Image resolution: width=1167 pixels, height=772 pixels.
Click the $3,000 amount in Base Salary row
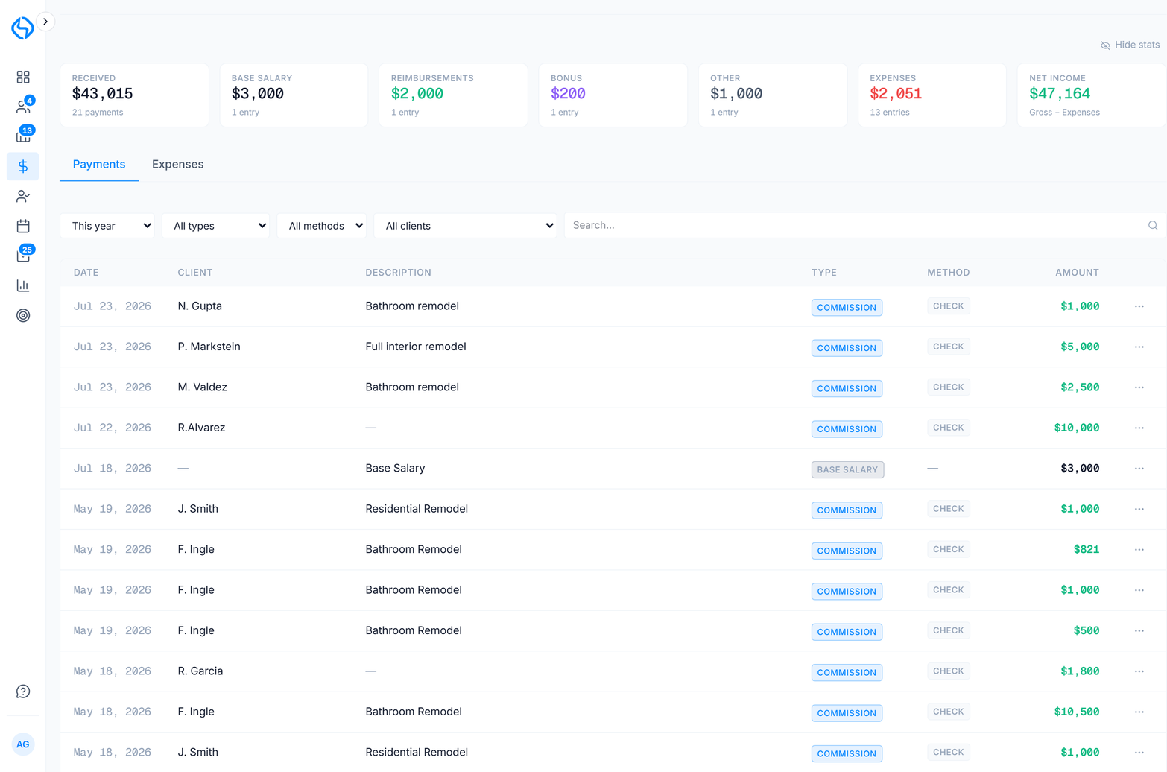[1080, 469]
